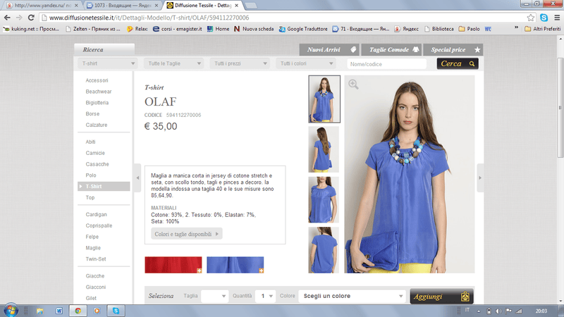Click network signal tray icon

tap(519, 311)
